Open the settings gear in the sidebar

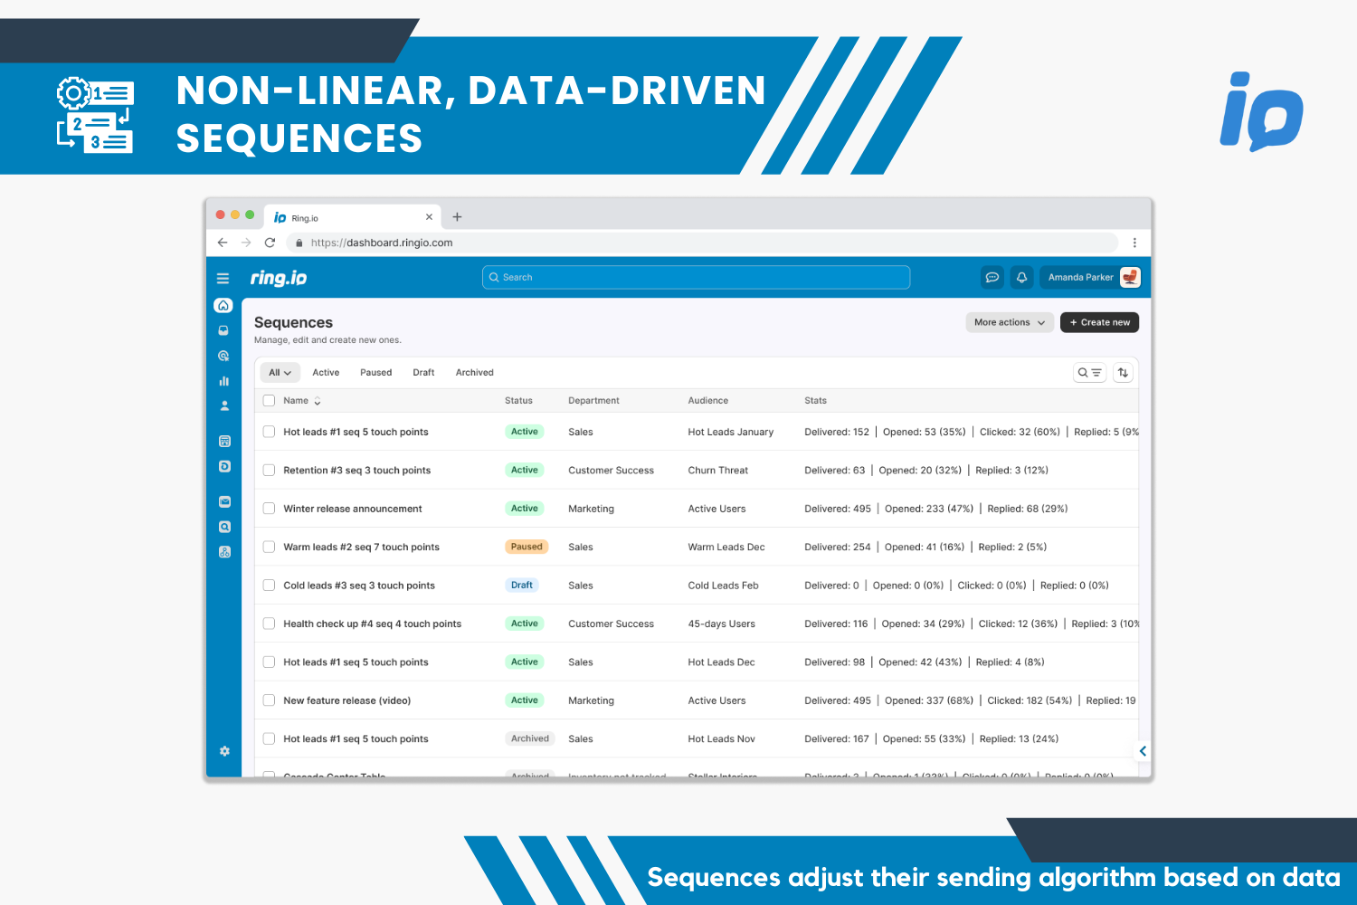point(224,751)
